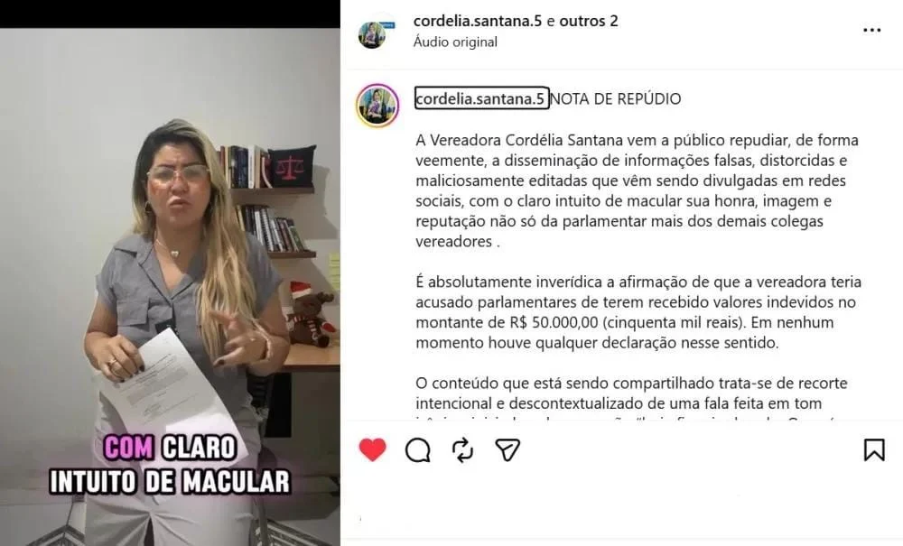Open comments with the speech bubble icon
The height and width of the screenshot is (546, 903).
click(417, 450)
